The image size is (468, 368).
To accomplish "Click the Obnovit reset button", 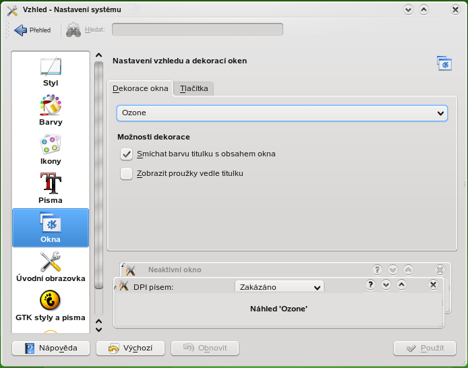I will [x=205, y=348].
